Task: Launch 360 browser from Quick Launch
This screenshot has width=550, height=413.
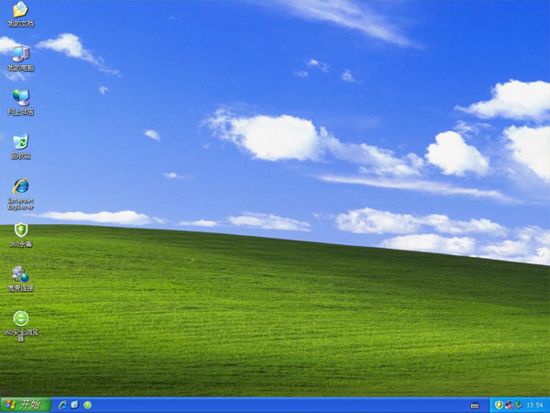Action: (88, 405)
